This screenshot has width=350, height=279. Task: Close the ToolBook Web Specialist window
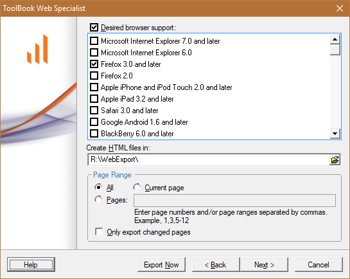click(x=340, y=8)
